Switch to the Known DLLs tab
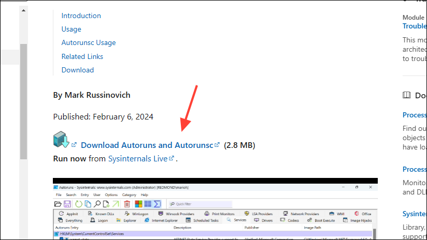Viewport: 427px width, 240px height. (x=101, y=214)
